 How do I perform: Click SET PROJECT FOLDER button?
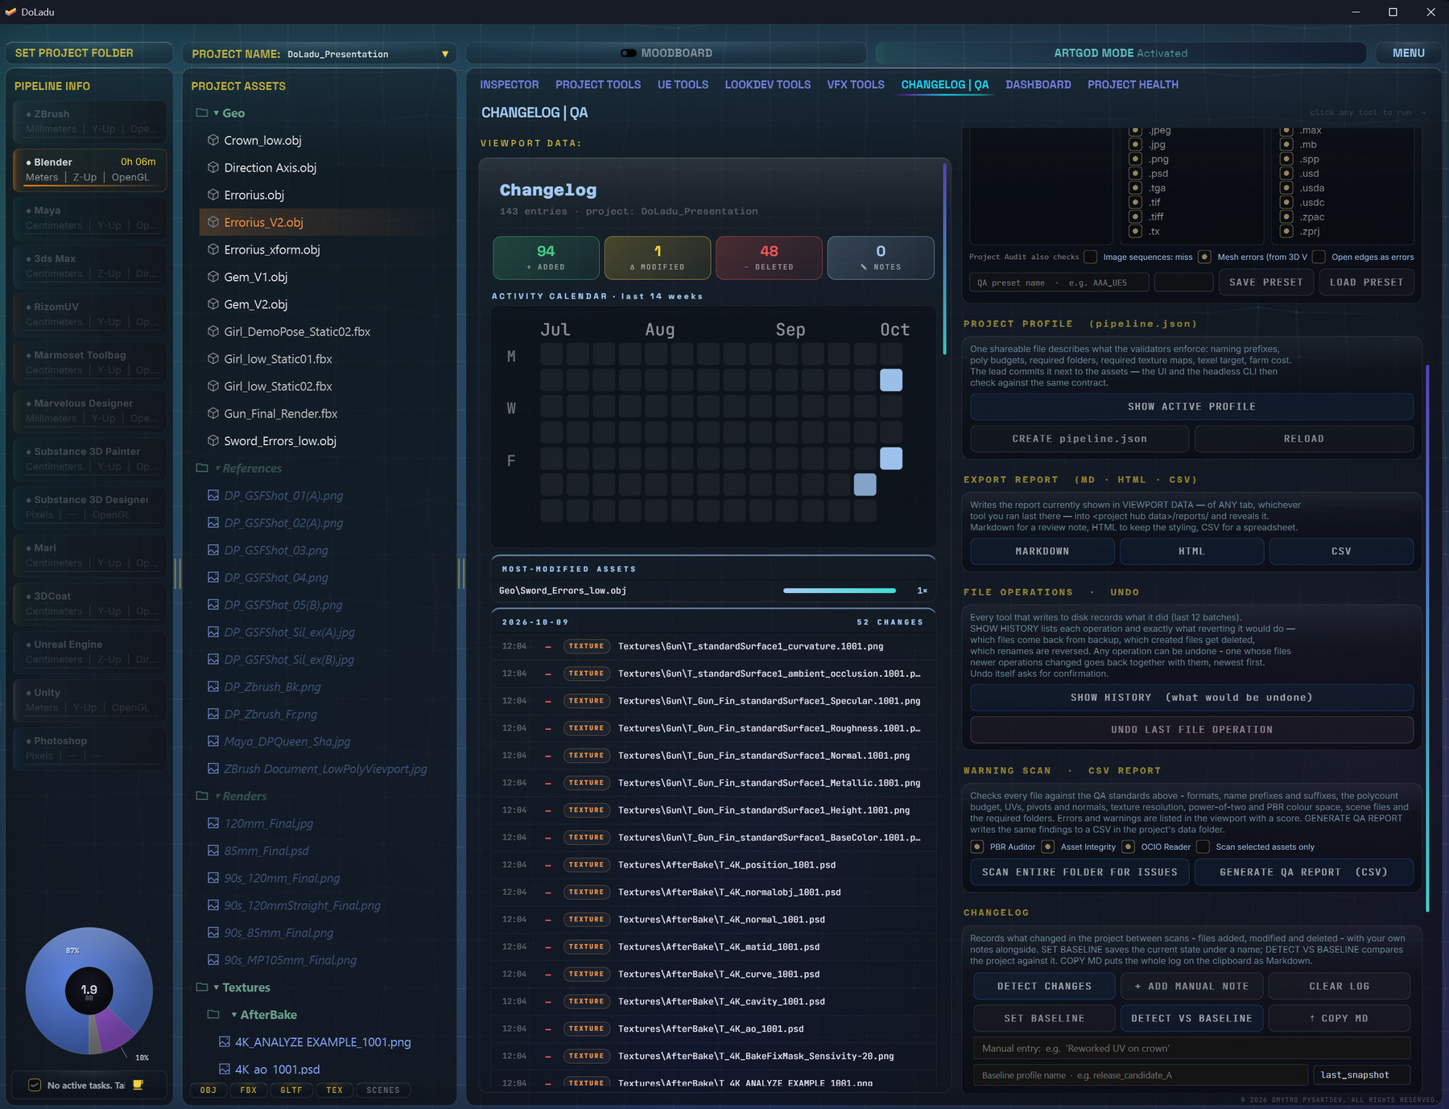coord(89,53)
